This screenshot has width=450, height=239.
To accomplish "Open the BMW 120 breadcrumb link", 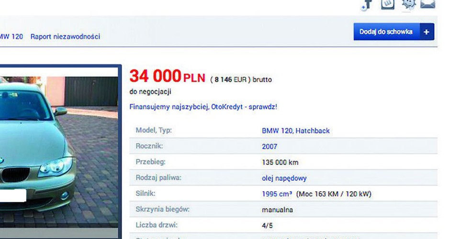I will (11, 37).
